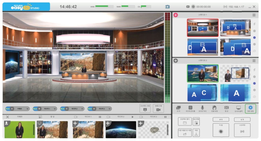Click the camera icon before Media 3 label

coord(141,117)
